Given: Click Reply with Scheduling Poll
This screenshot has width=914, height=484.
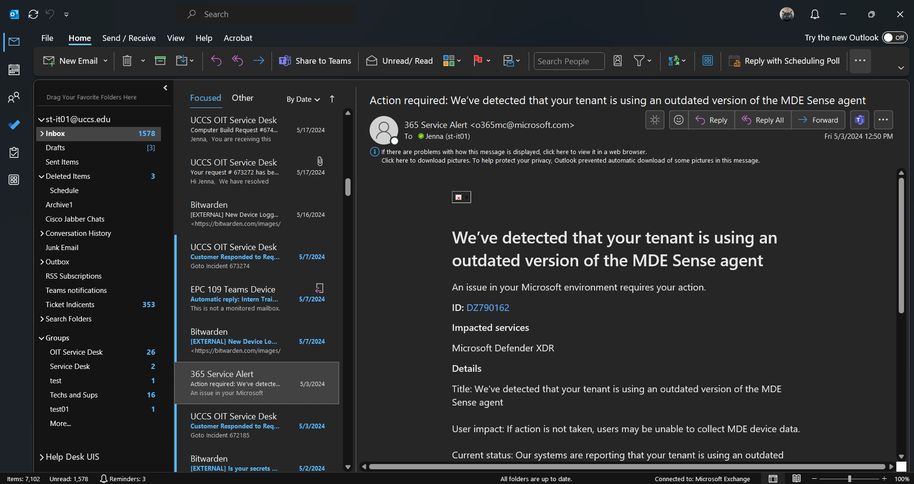Looking at the screenshot, I should (784, 61).
